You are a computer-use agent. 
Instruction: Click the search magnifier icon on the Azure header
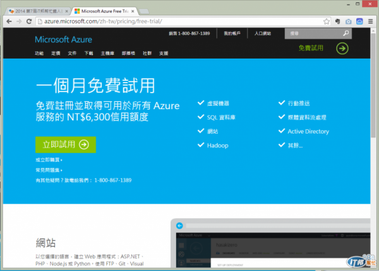pos(346,33)
